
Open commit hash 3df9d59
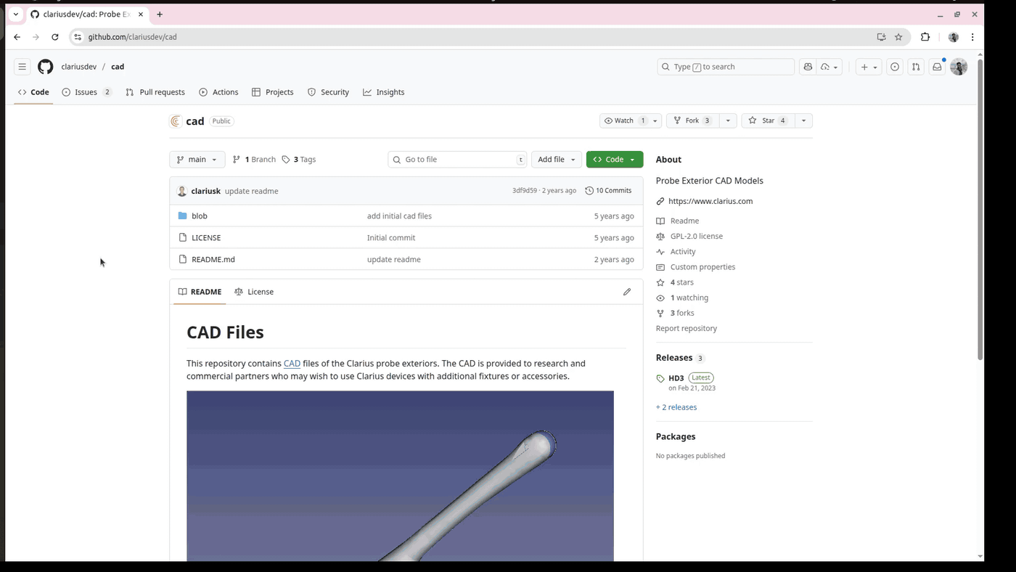coord(525,191)
